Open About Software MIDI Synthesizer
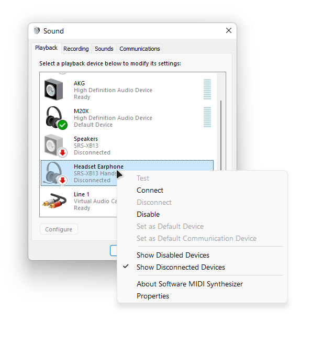The width and height of the screenshot is (312, 344). coord(190,284)
